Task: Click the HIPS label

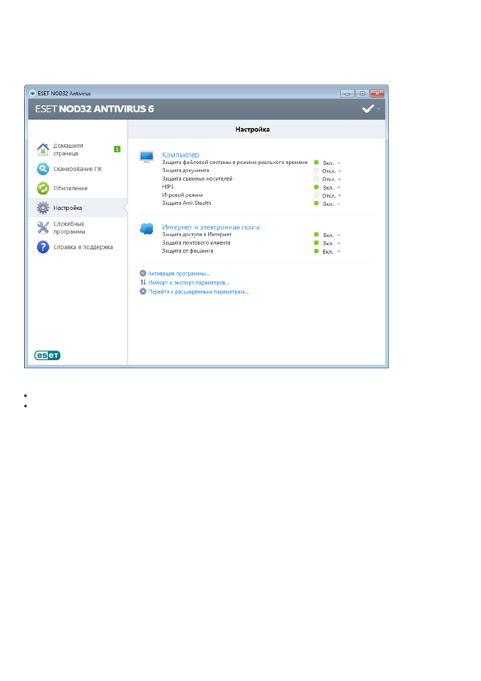Action: (168, 187)
